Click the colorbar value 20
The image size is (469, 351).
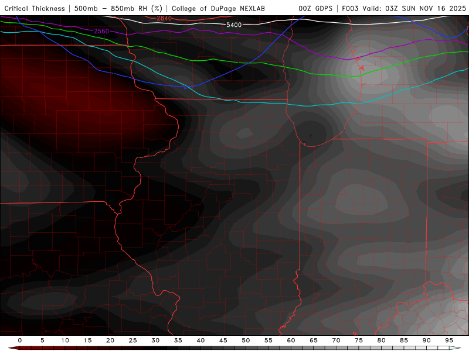click(x=110, y=340)
